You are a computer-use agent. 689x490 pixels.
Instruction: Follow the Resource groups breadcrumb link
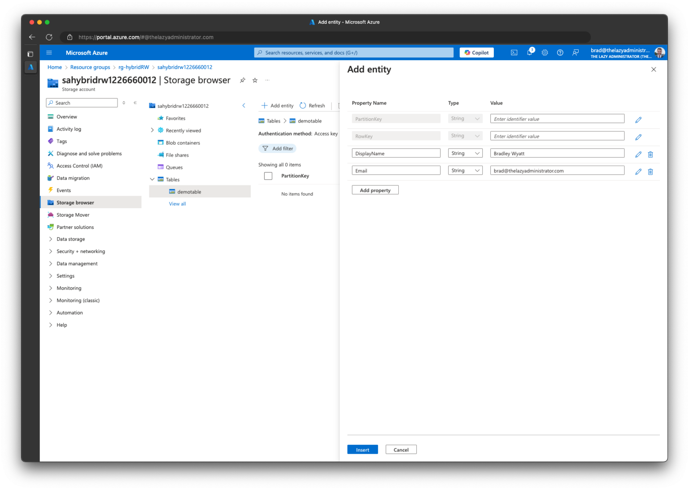pyautogui.click(x=90, y=67)
